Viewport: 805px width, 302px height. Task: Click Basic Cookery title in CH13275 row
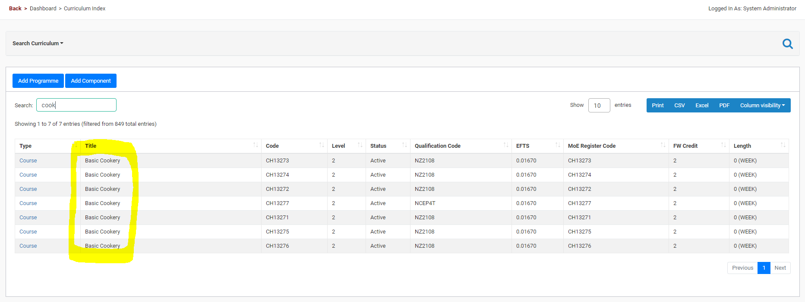(103, 232)
